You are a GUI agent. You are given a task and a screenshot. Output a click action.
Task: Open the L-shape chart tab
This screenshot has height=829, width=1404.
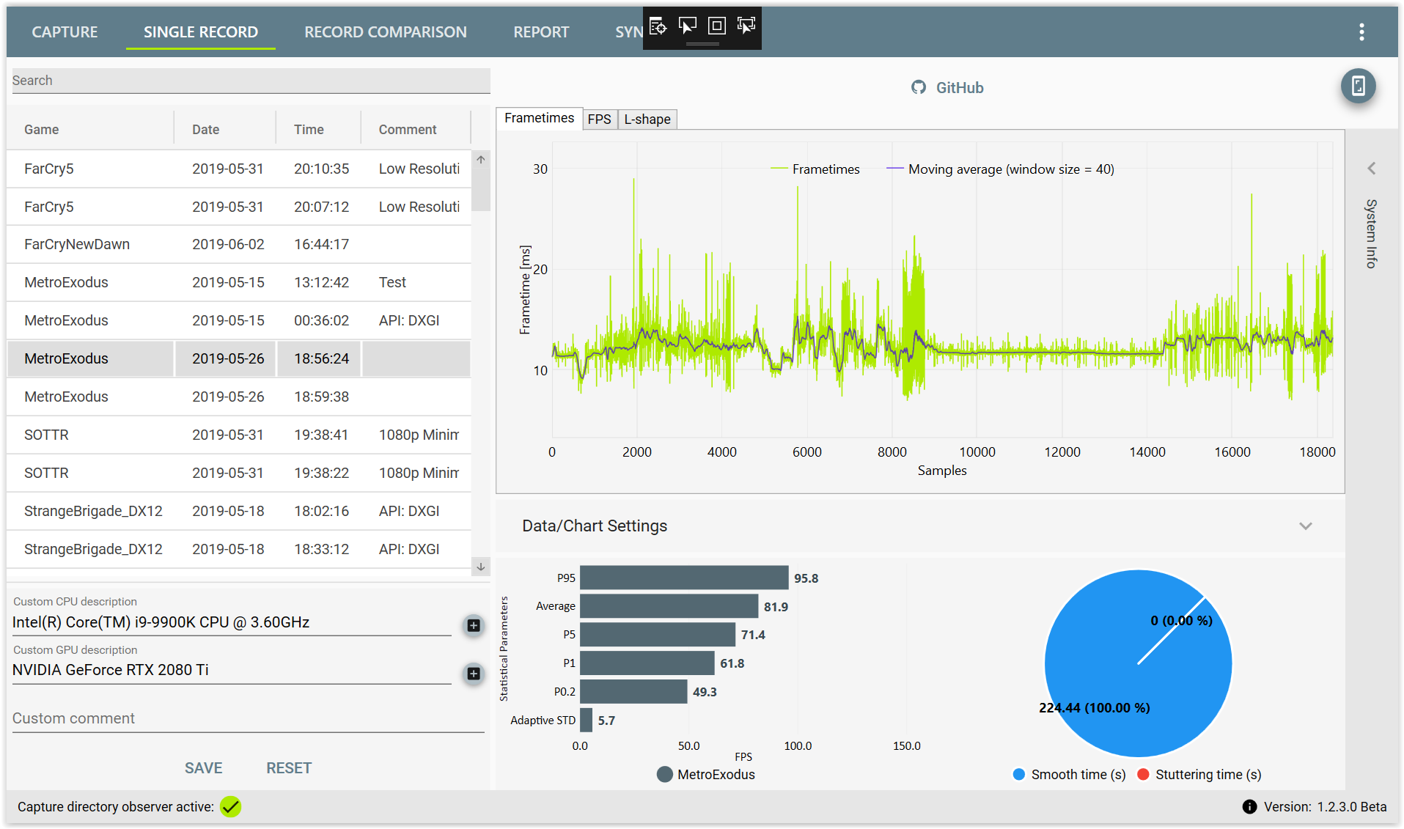click(647, 119)
